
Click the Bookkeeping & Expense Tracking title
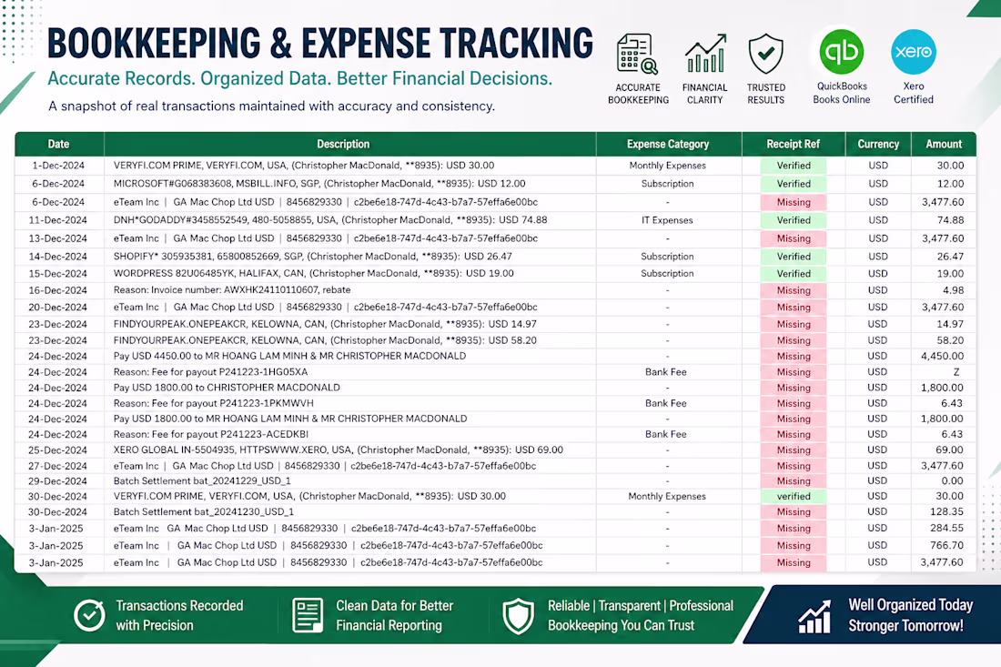(x=320, y=43)
